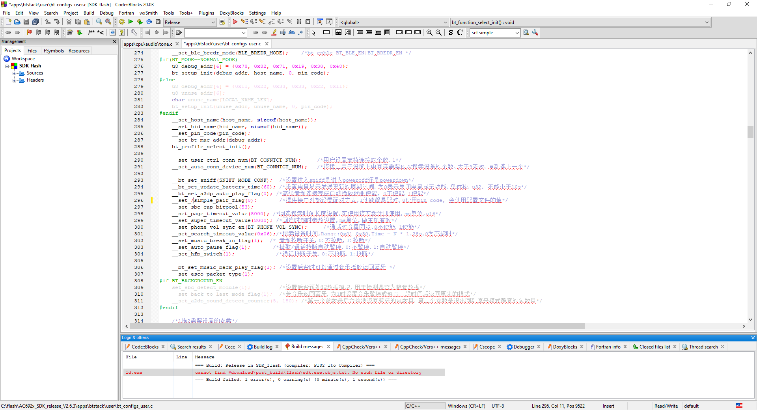Click the zoom in magnifier icon

[x=429, y=33]
